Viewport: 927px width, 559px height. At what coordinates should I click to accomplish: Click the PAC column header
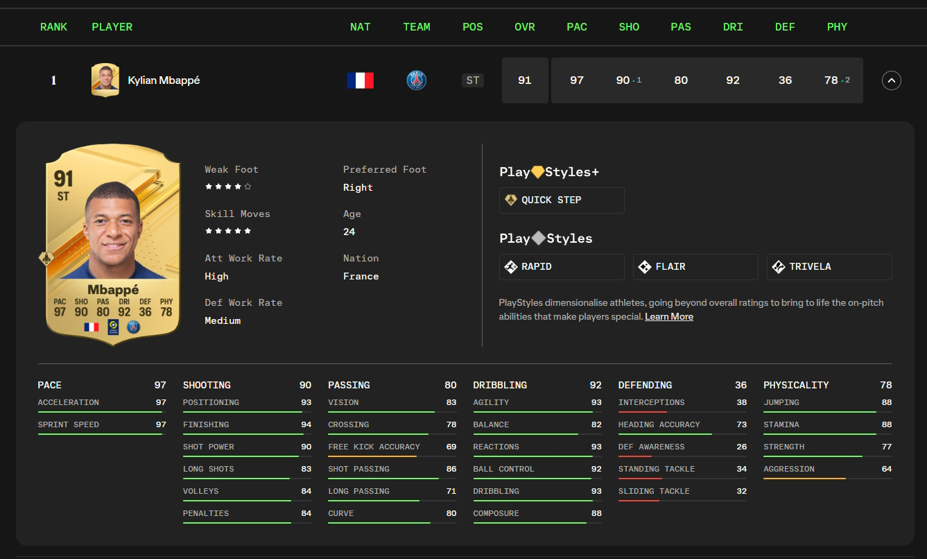click(577, 27)
